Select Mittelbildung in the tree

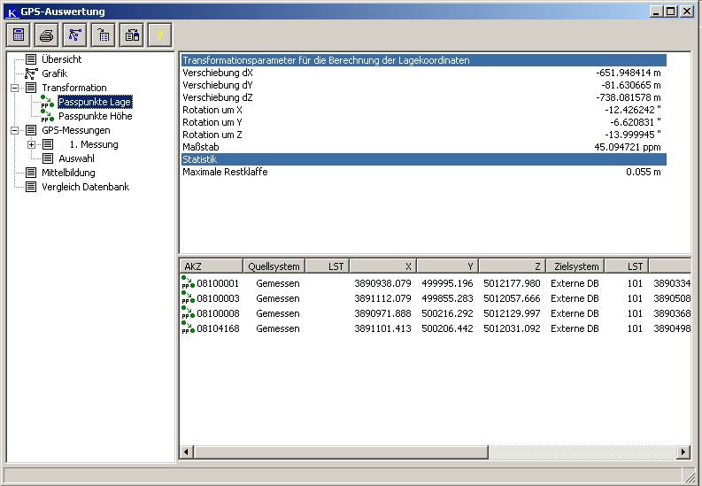68,173
